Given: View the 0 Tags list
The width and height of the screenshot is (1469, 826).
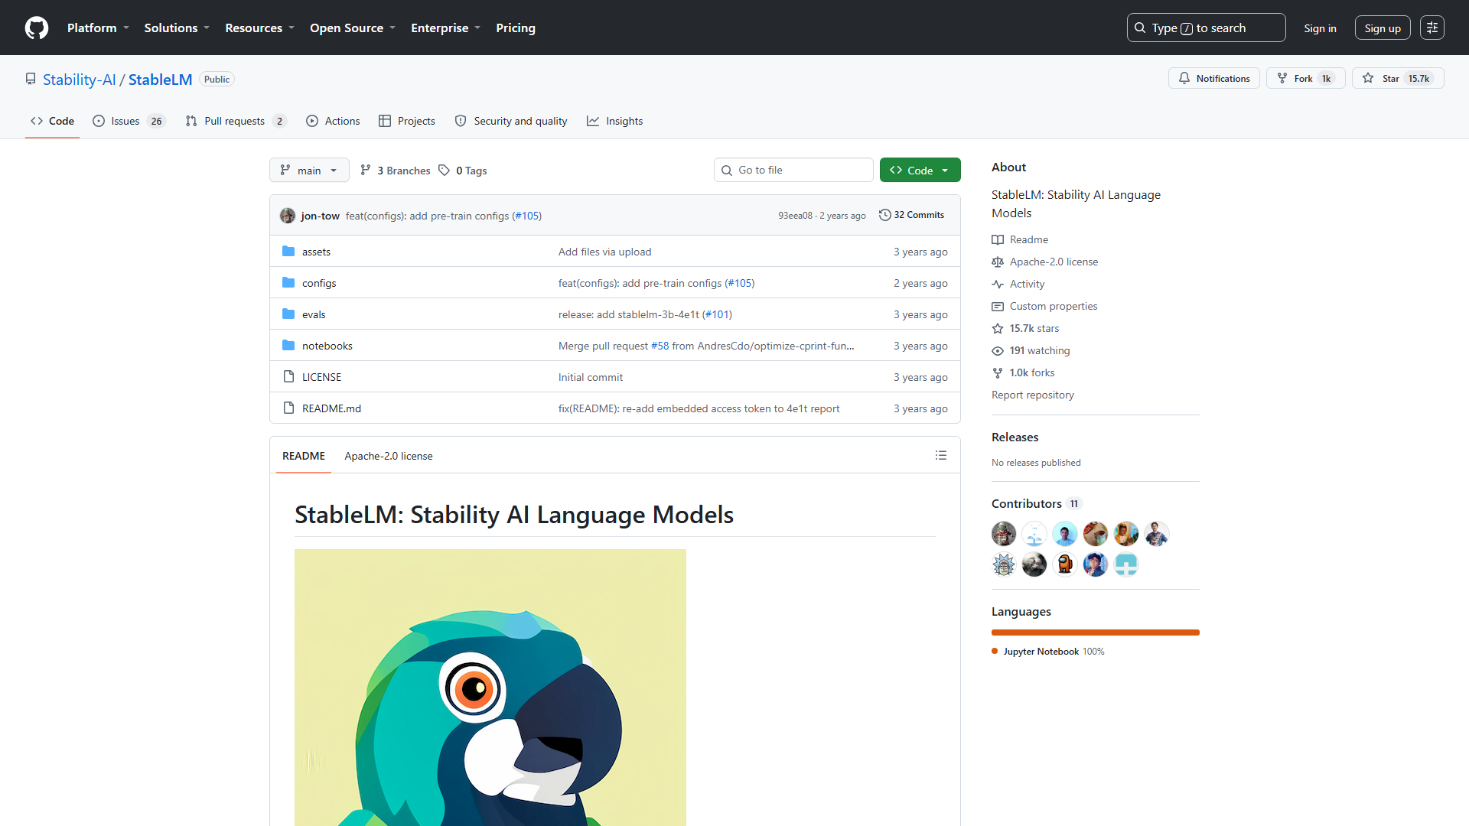Looking at the screenshot, I should [463, 171].
